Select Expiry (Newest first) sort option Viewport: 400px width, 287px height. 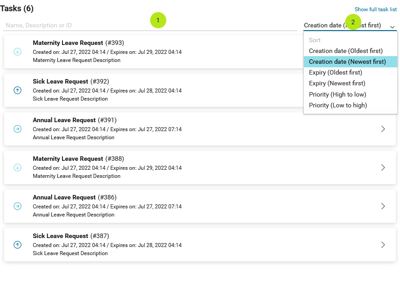click(350, 84)
